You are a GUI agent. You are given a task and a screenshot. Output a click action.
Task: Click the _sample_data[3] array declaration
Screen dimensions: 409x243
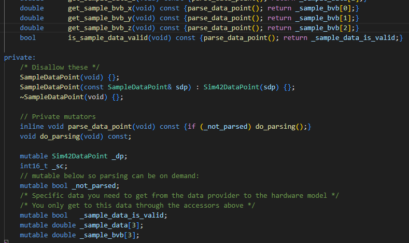pyautogui.click(x=110, y=225)
